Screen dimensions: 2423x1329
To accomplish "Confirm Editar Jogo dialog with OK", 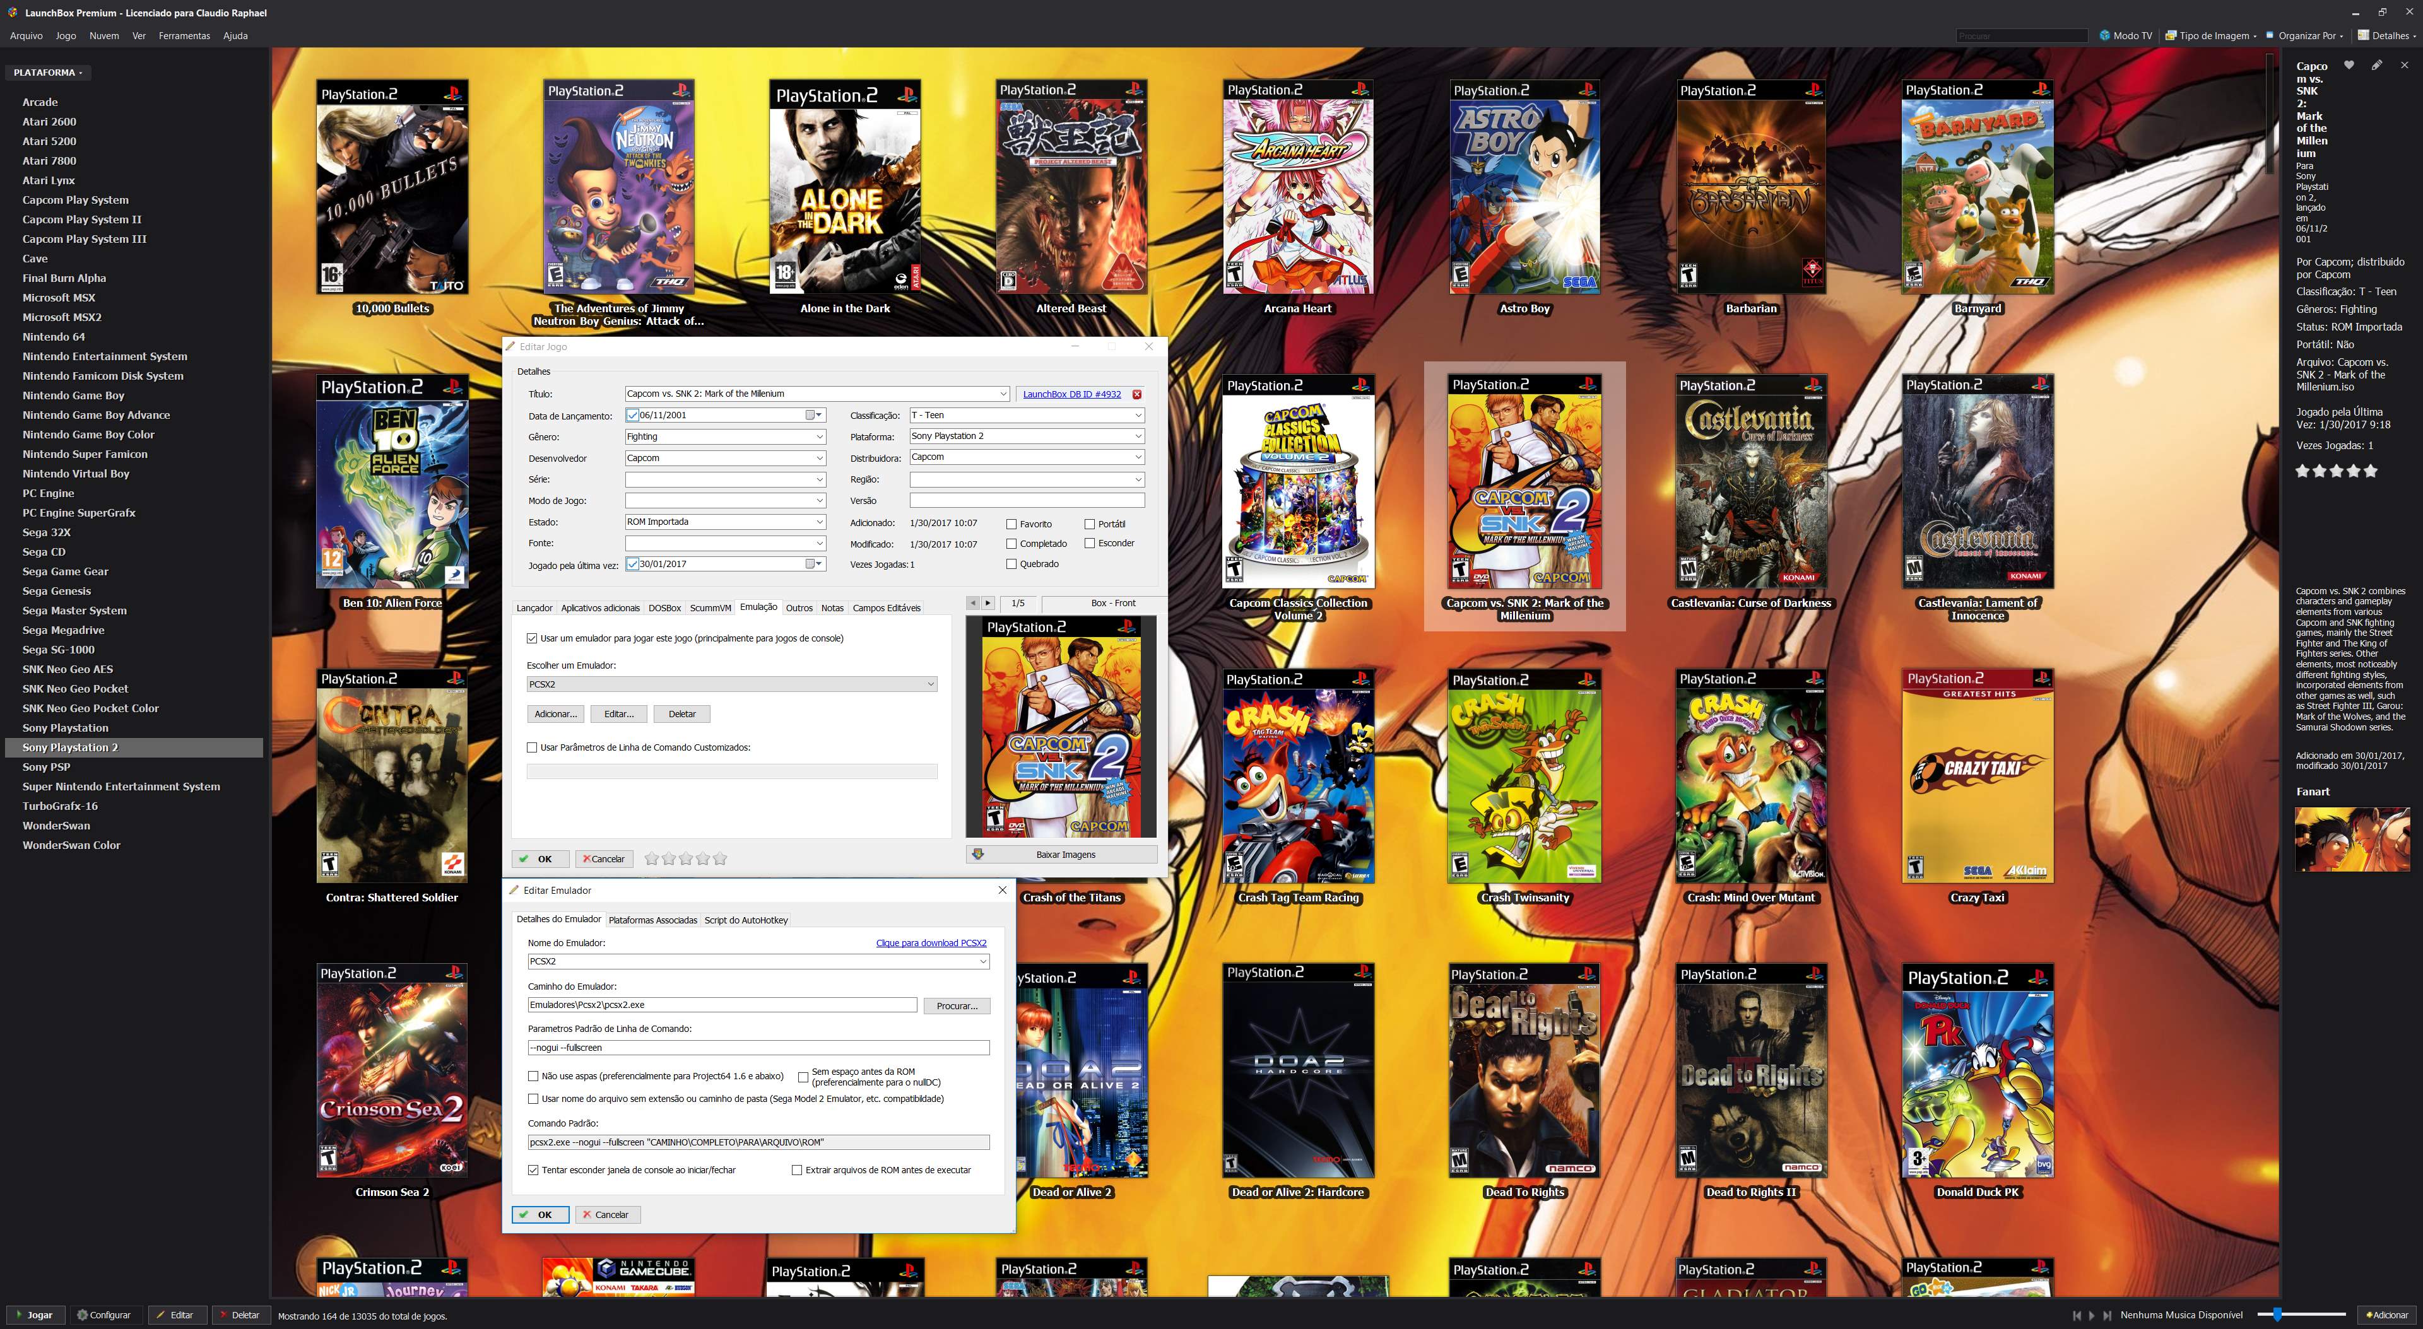I will [540, 858].
